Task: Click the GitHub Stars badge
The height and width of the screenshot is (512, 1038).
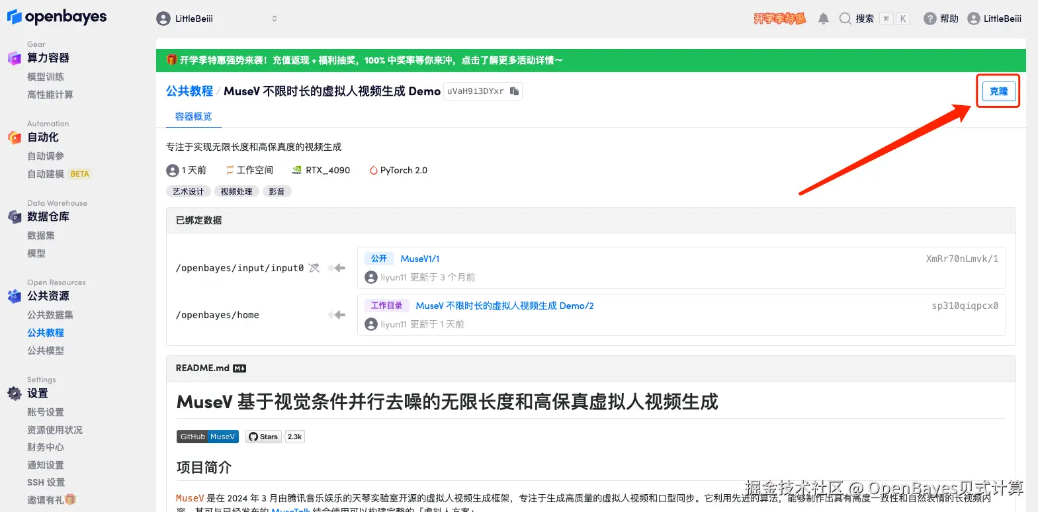Action: [263, 437]
